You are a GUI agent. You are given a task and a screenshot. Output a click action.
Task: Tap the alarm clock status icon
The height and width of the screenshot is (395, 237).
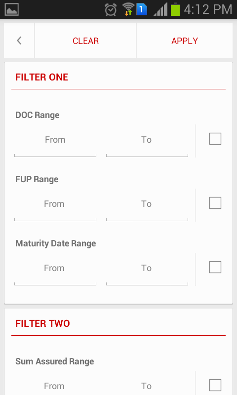click(111, 9)
